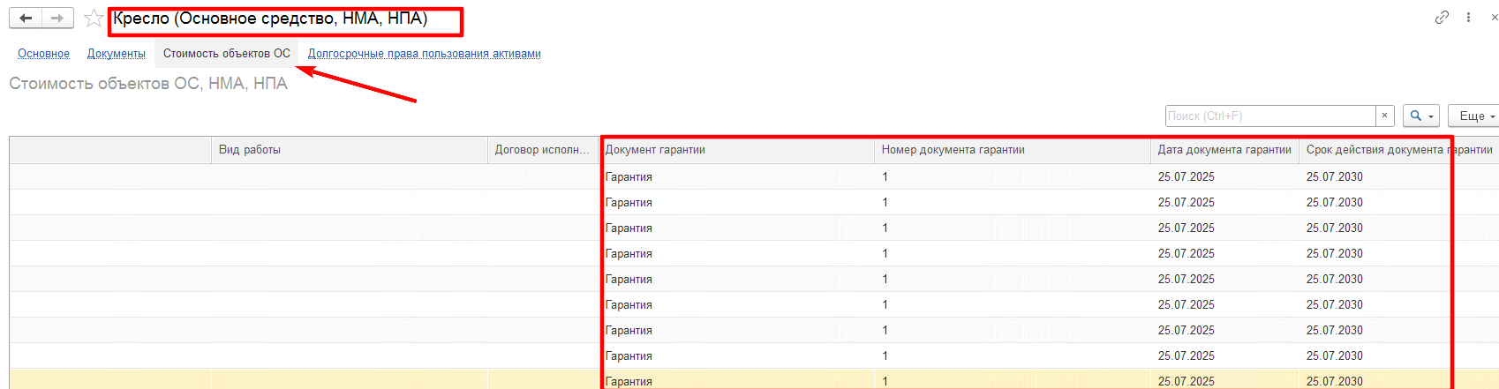Click the Договор исполн... column header
Image resolution: width=1499 pixels, height=389 pixels.
(541, 150)
